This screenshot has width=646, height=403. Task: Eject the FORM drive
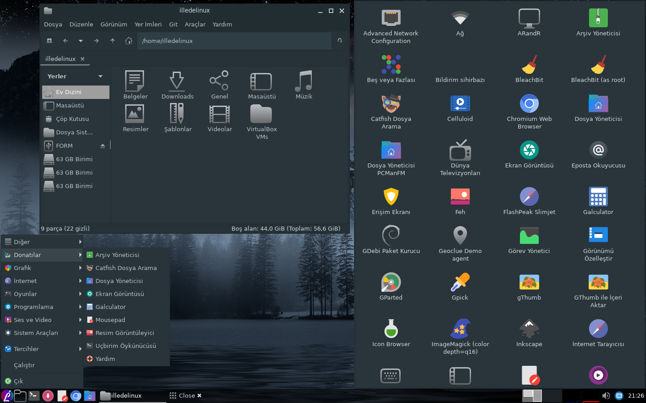[103, 146]
